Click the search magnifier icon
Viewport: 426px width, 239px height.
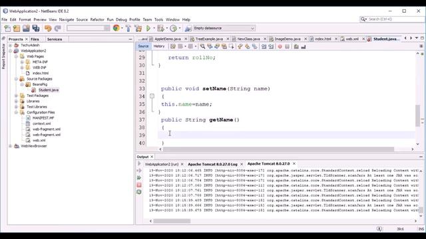tap(363, 19)
